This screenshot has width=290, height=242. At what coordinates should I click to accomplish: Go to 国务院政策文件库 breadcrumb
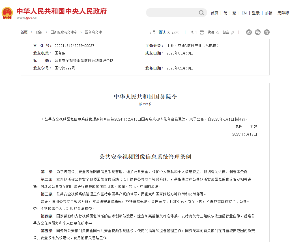[63, 32]
